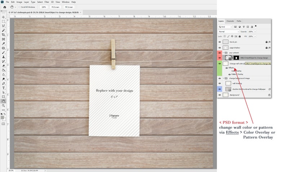Viewport: 286px width, 172px height.
Task: Toggle Quick Mask mode icon
Action: (3, 124)
